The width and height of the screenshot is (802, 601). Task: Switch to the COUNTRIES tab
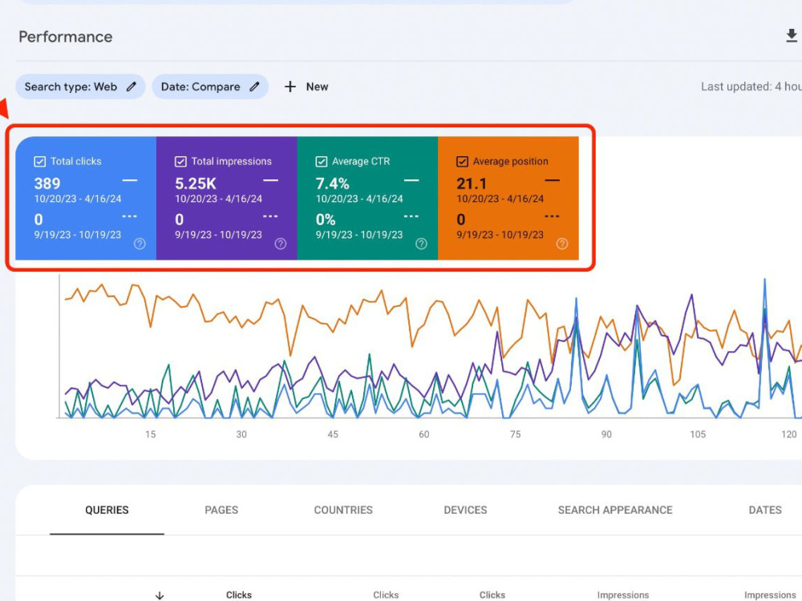pos(343,510)
